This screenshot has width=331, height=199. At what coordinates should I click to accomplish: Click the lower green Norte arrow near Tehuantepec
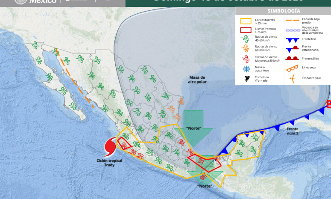click(x=205, y=170)
